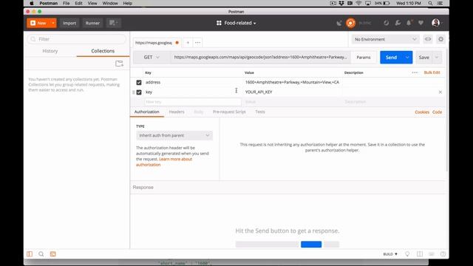Open the Import dialog
Screen dimensions: 473x266
(x=69, y=23)
